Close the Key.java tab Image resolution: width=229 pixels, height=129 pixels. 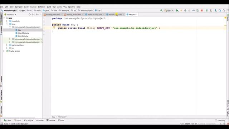coord(137,14)
